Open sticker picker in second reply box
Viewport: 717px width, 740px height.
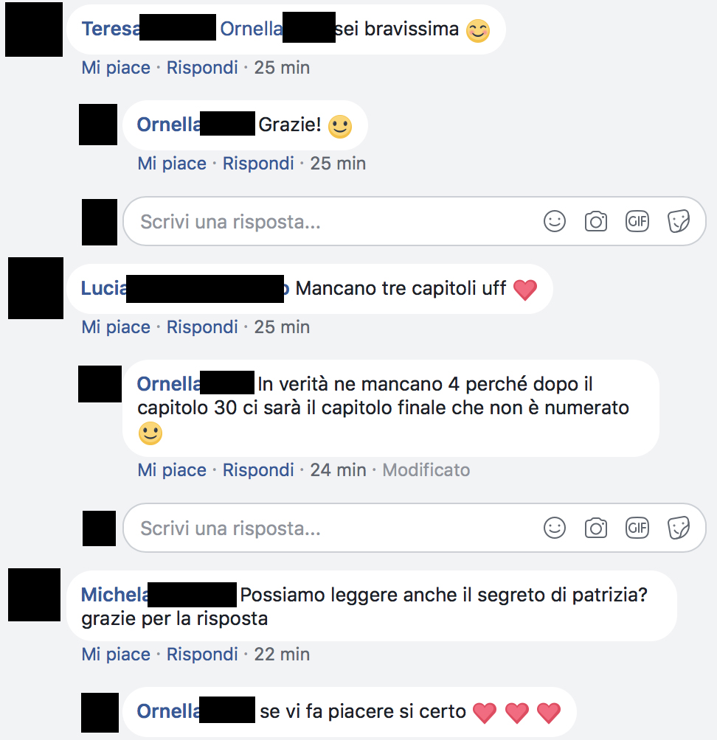(x=678, y=528)
